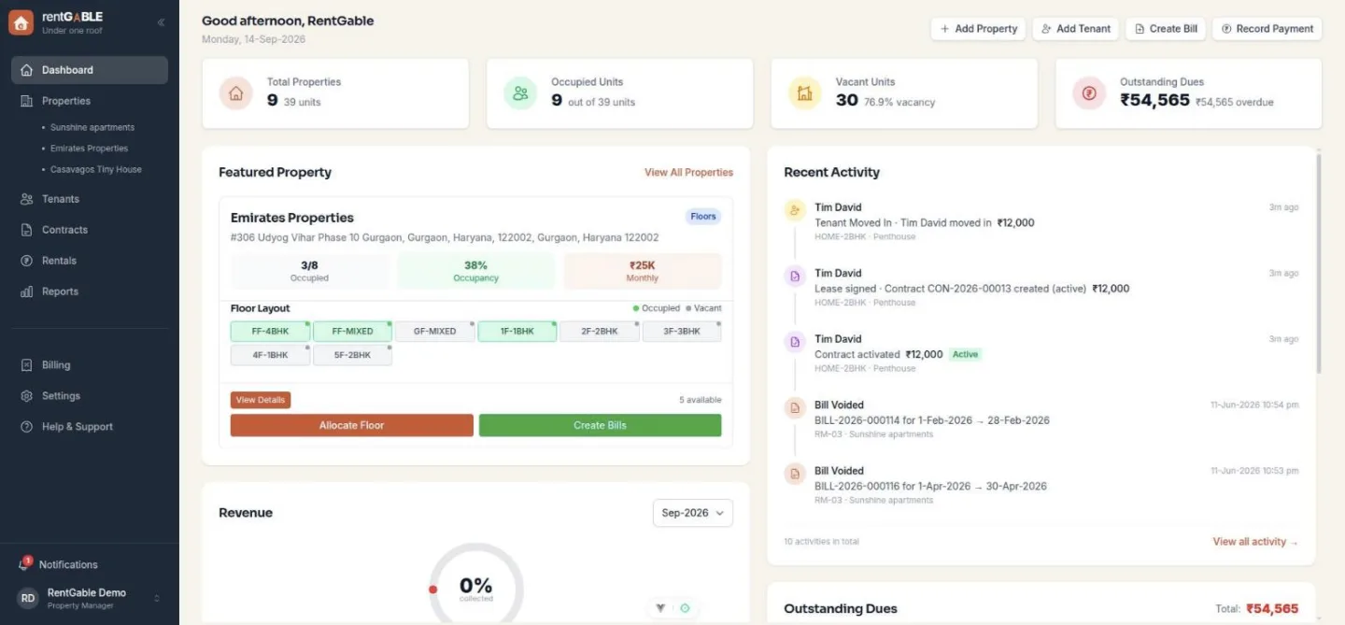Select Casavagos Tiny House property
Screen dimensions: 1345x625
95,169
